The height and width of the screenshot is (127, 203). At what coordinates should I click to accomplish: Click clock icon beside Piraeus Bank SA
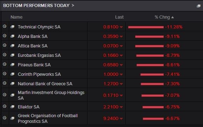[5, 64]
